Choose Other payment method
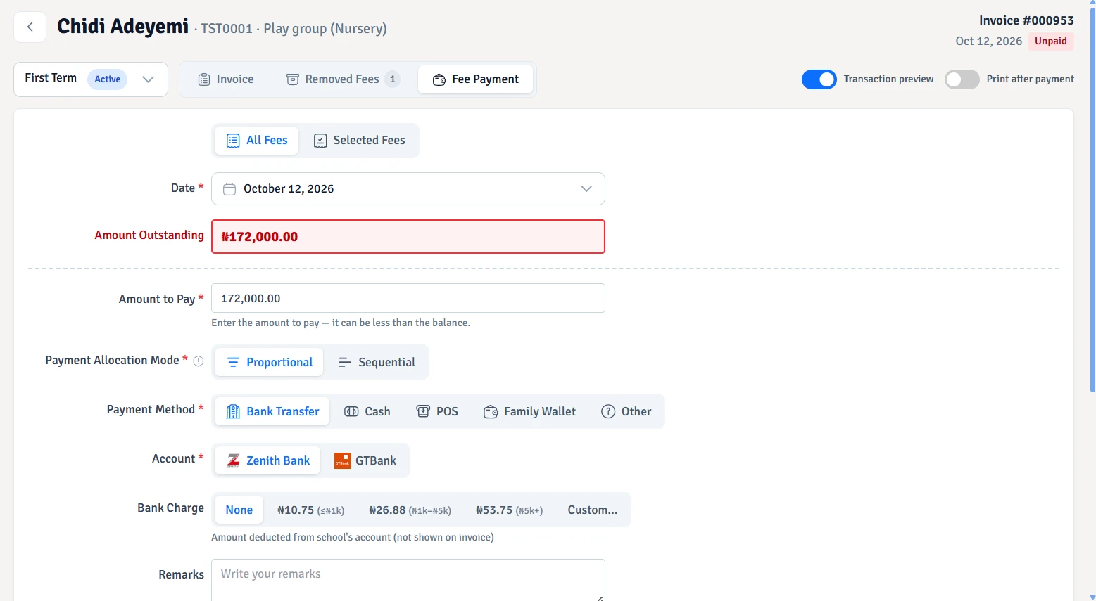The image size is (1096, 601). [x=626, y=411]
